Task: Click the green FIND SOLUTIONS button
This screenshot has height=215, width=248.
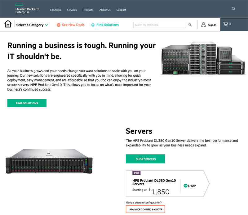Action: [x=27, y=103]
